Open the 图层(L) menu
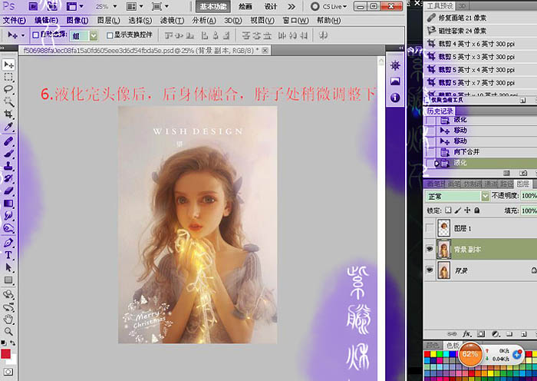 (108, 21)
